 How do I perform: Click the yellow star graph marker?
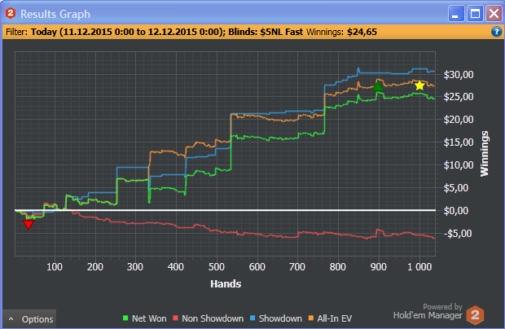(x=419, y=86)
